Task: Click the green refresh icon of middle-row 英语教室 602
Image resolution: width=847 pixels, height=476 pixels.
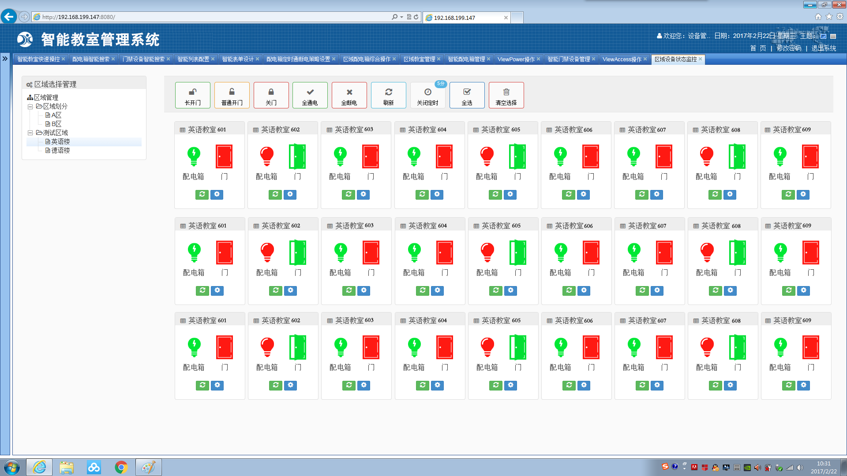Action: [276, 290]
